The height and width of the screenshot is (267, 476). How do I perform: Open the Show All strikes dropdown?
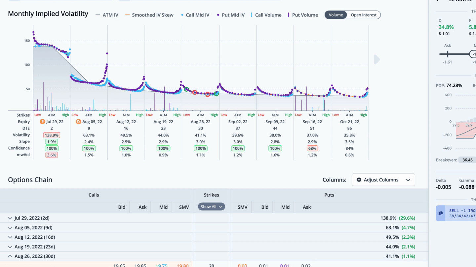(x=212, y=207)
